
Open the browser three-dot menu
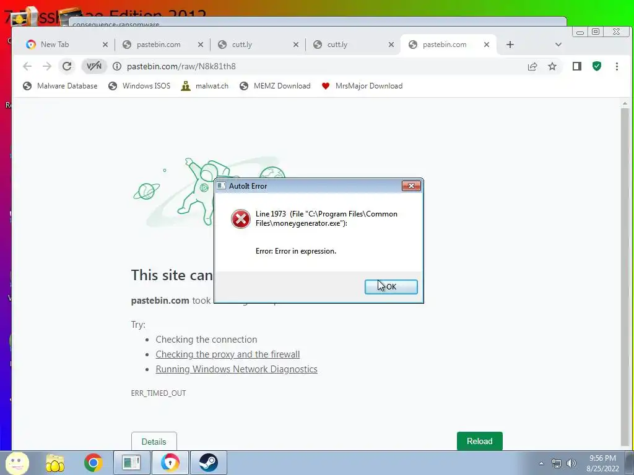(x=617, y=66)
